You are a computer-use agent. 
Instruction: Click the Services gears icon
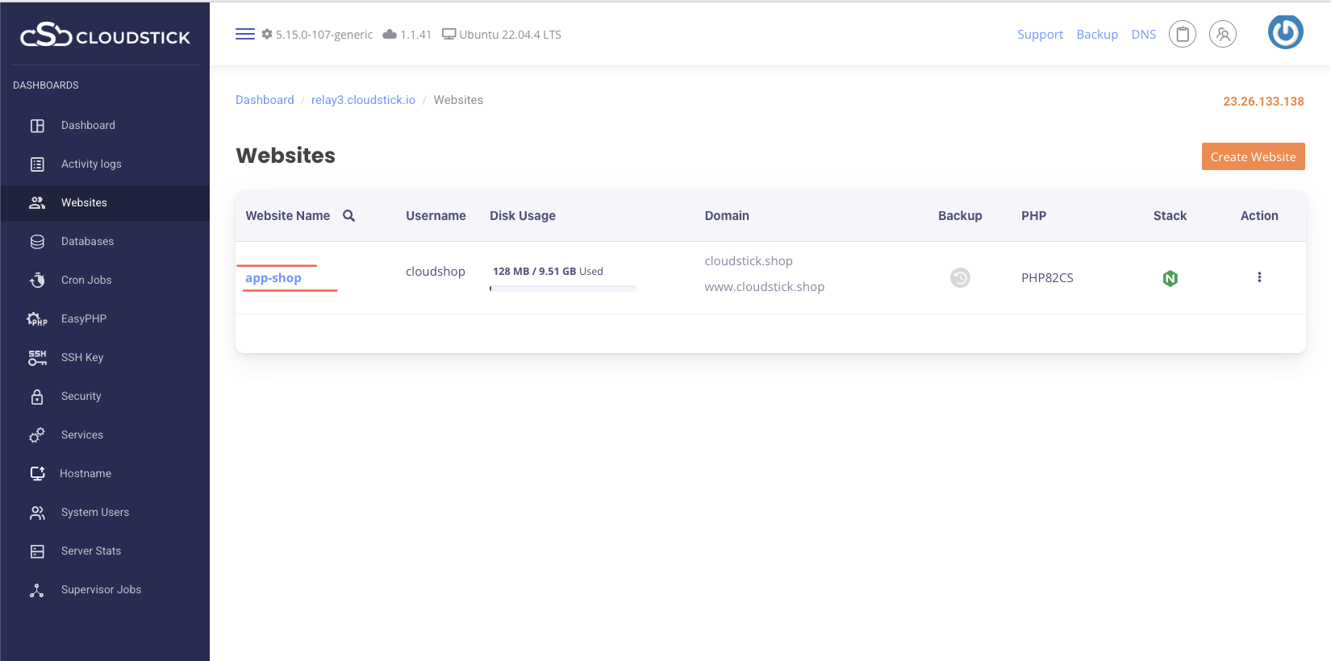37,435
